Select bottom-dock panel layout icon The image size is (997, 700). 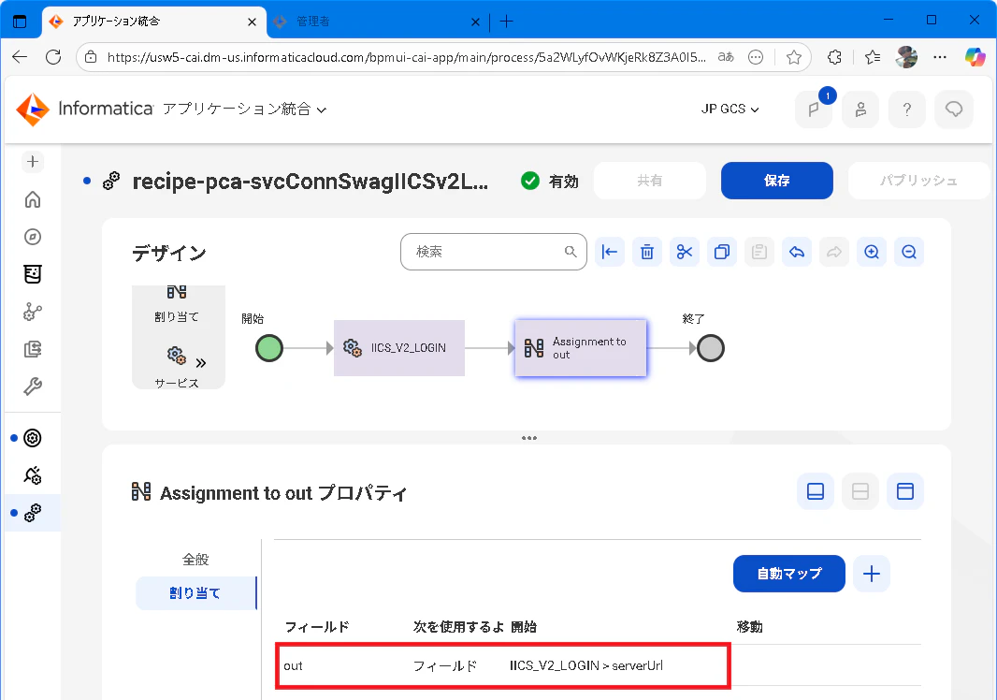click(x=816, y=491)
